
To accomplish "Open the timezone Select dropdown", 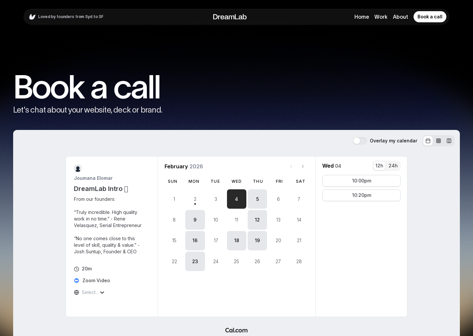I will pyautogui.click(x=90, y=292).
